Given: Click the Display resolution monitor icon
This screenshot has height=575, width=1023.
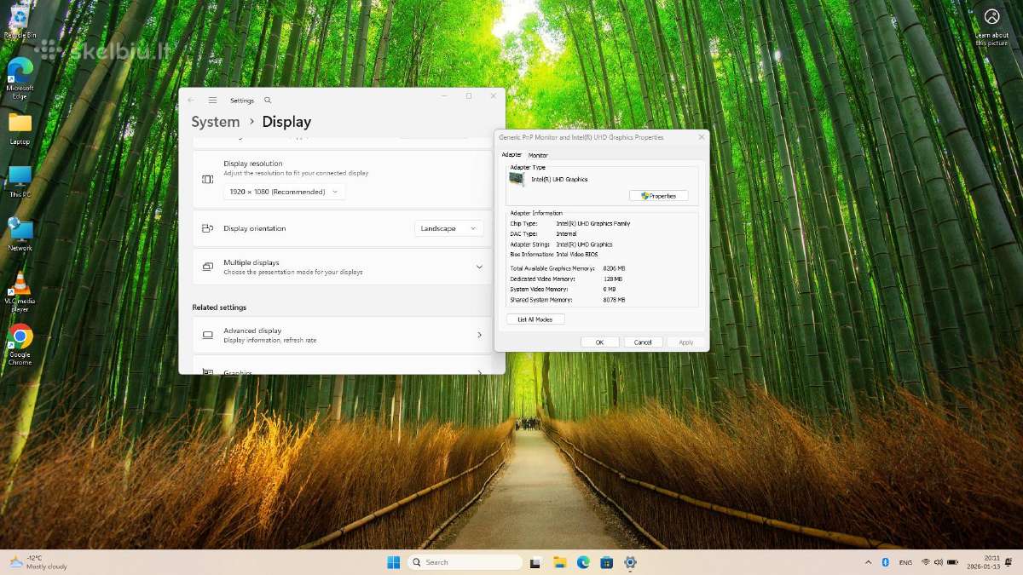Looking at the screenshot, I should 207,179.
